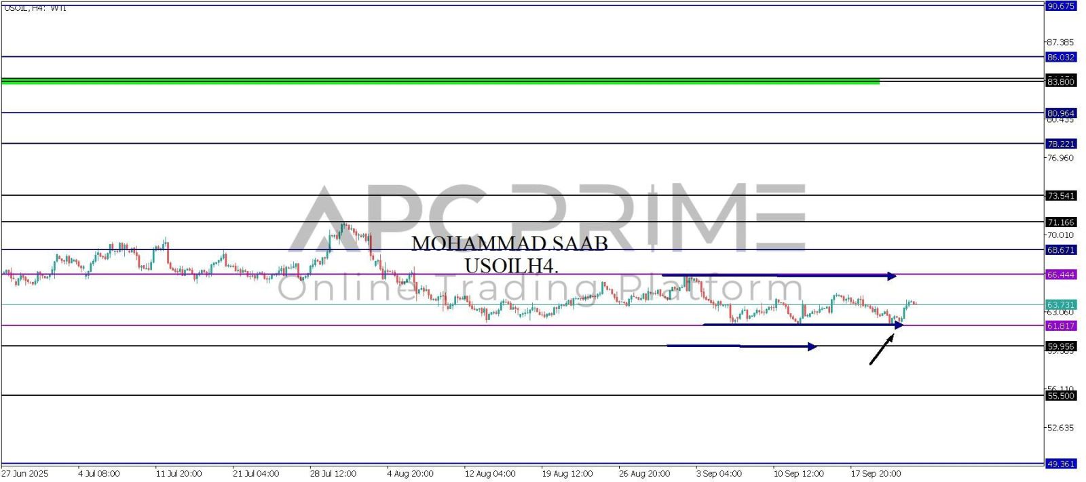Select the USOILH4. text label
1086x482 pixels.
pos(511,266)
